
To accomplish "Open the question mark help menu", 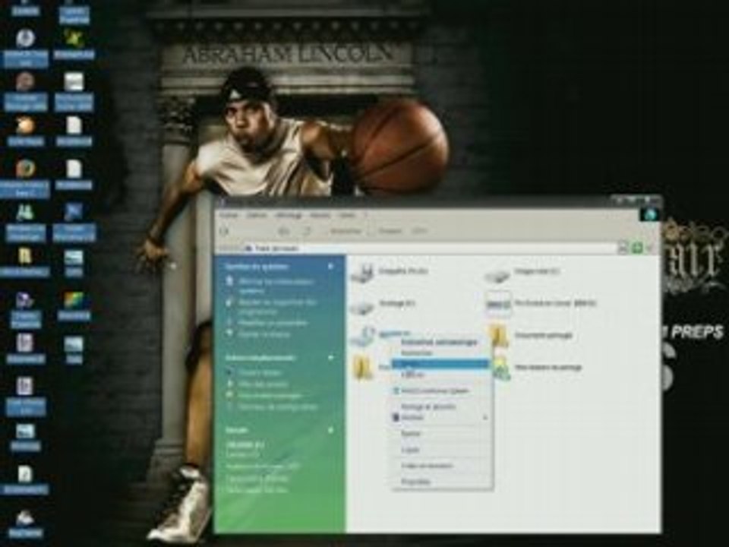I will 365,215.
